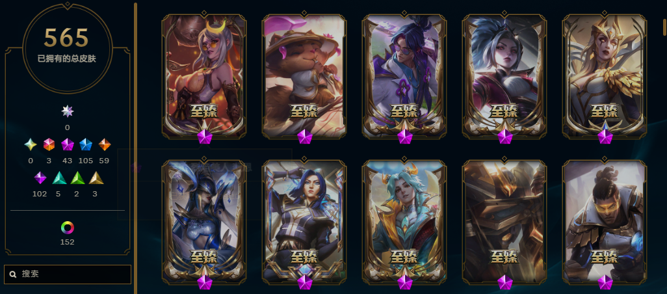Focus the 搜索 search input field
The height and width of the screenshot is (294, 667).
coord(68,274)
